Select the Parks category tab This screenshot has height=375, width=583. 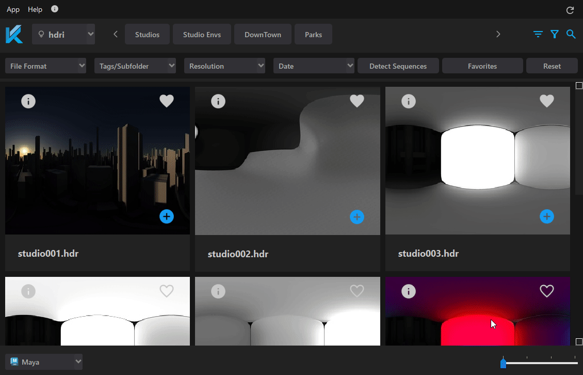[314, 34]
